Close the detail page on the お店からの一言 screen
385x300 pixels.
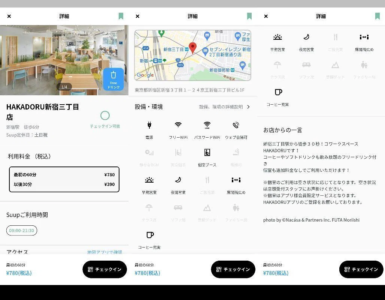coord(266,16)
